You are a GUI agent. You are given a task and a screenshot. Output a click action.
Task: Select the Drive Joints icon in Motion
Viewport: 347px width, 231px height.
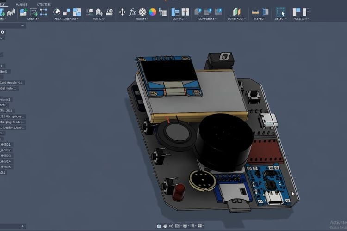point(89,12)
